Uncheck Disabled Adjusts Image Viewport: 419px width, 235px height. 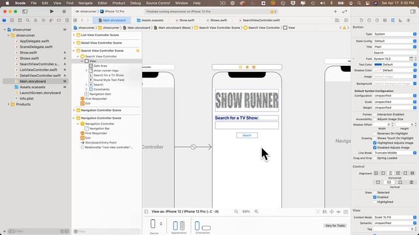374,148
